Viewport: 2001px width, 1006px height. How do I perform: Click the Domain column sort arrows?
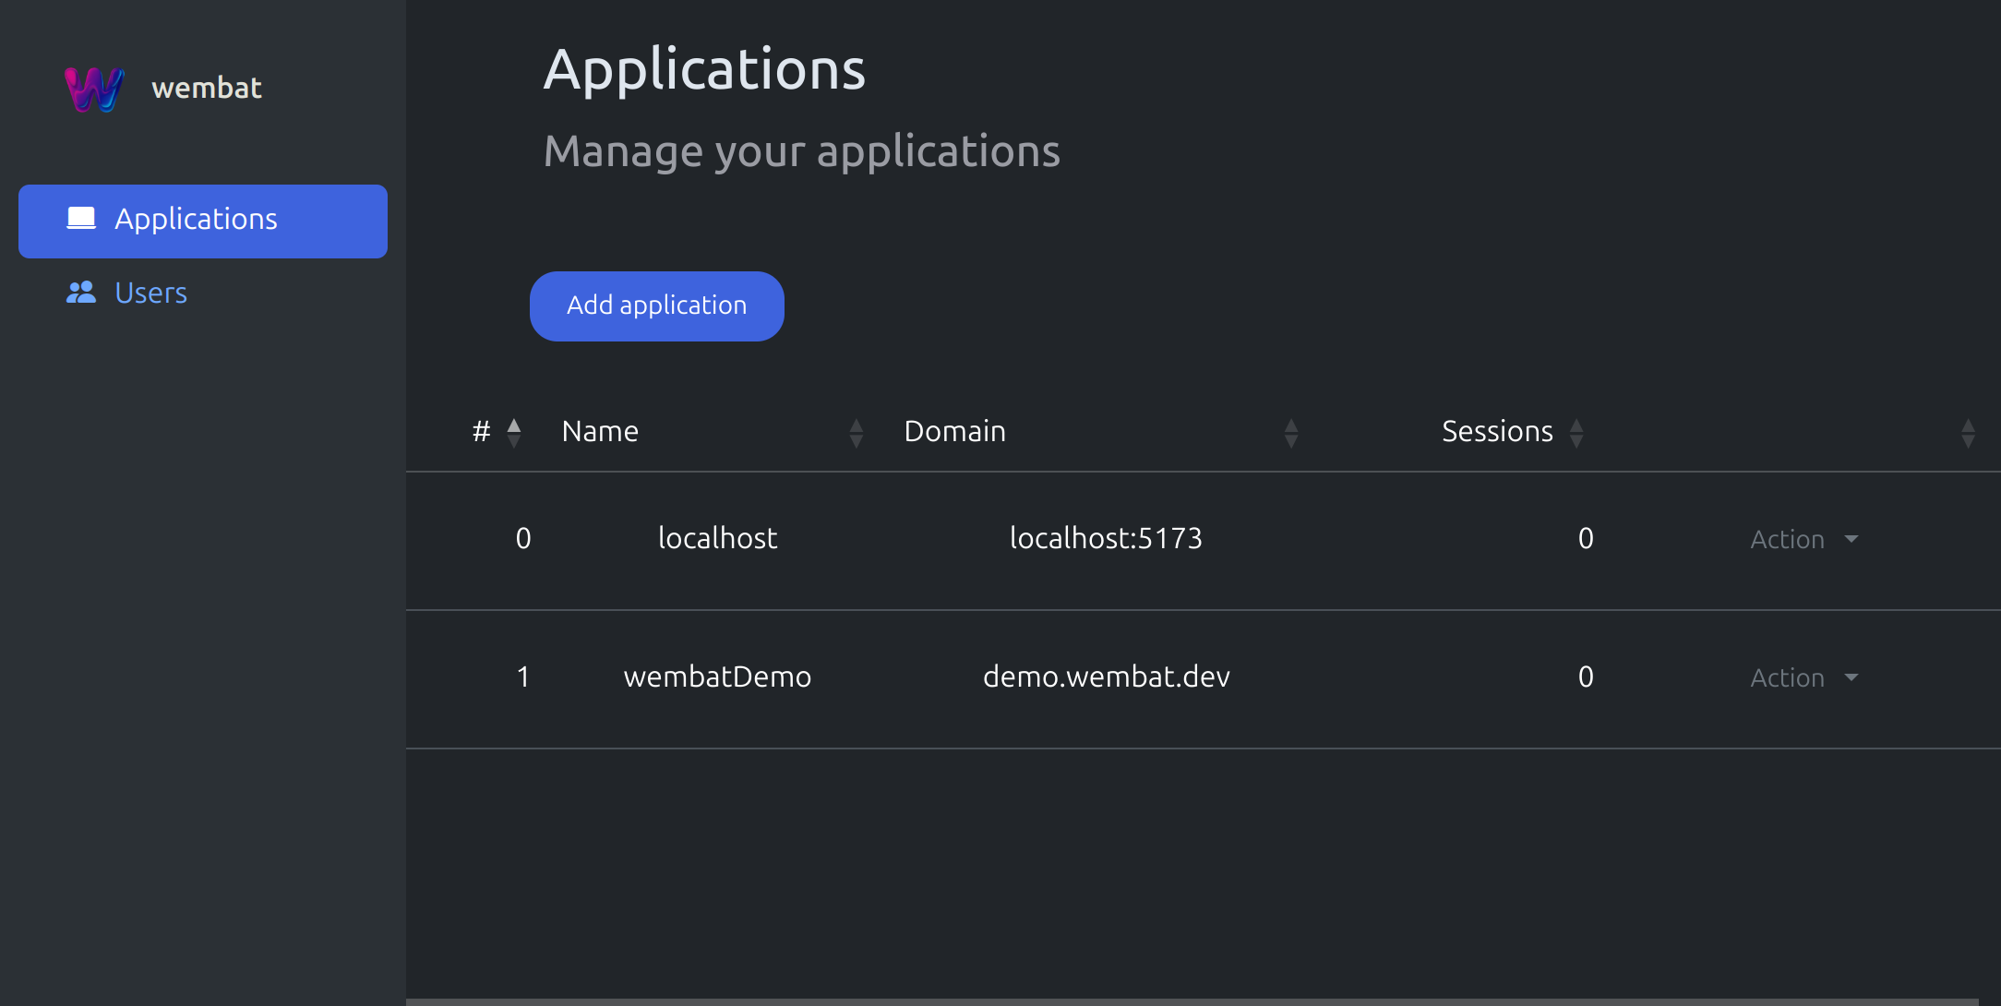click(1291, 432)
